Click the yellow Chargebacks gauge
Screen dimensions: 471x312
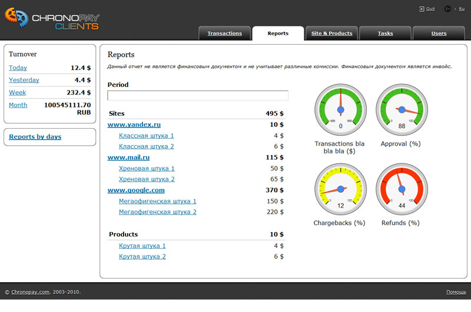340,189
